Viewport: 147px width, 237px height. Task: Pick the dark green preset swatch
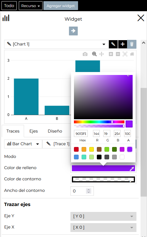tap(114, 149)
